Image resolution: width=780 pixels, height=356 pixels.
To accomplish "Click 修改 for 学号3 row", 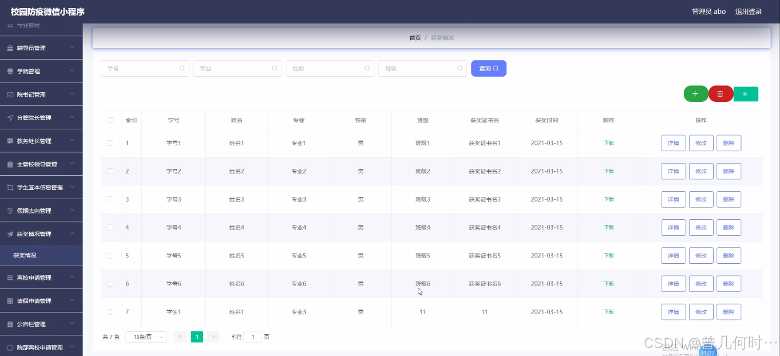I will tap(701, 199).
